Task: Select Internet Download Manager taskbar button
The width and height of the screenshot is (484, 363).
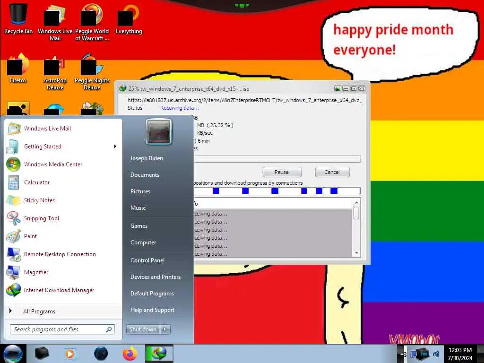Action: 159,354
